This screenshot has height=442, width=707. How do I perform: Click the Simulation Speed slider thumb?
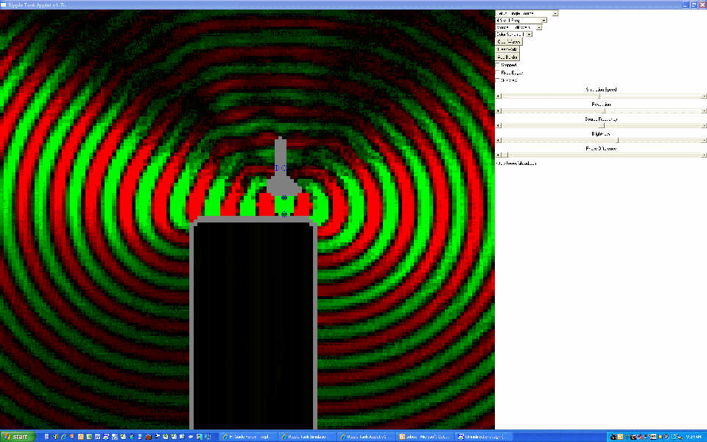tap(599, 96)
